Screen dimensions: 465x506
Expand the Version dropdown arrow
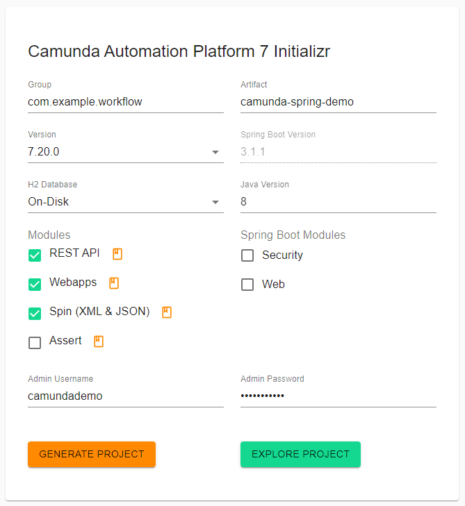[x=215, y=152]
